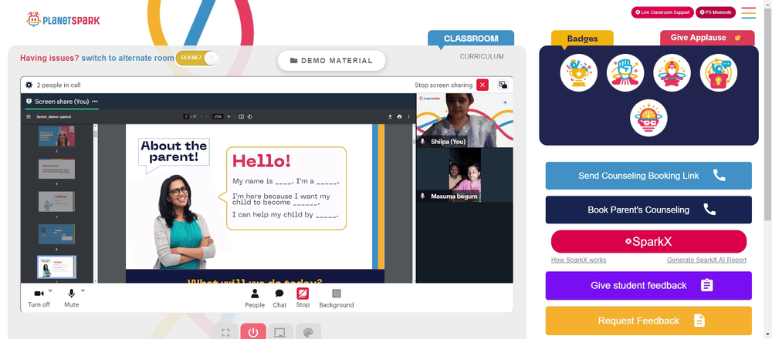
Task: Stop screen sharing with red X button
Action: click(482, 85)
